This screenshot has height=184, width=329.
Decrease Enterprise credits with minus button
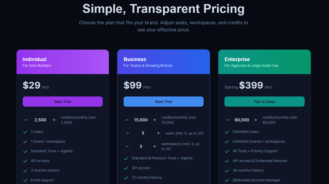click(228, 120)
